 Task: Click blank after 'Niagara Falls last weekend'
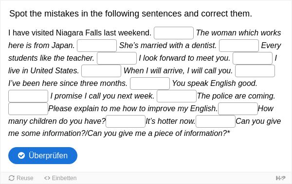174,33
